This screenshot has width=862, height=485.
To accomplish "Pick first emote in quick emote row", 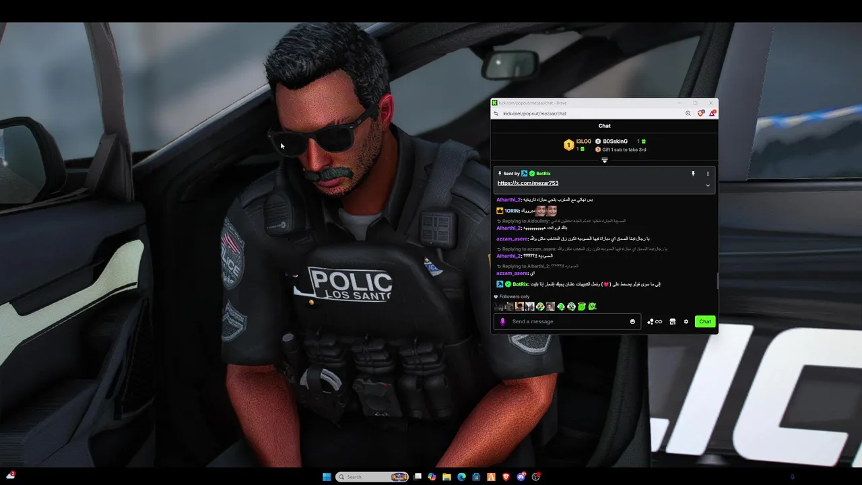I will (498, 306).
